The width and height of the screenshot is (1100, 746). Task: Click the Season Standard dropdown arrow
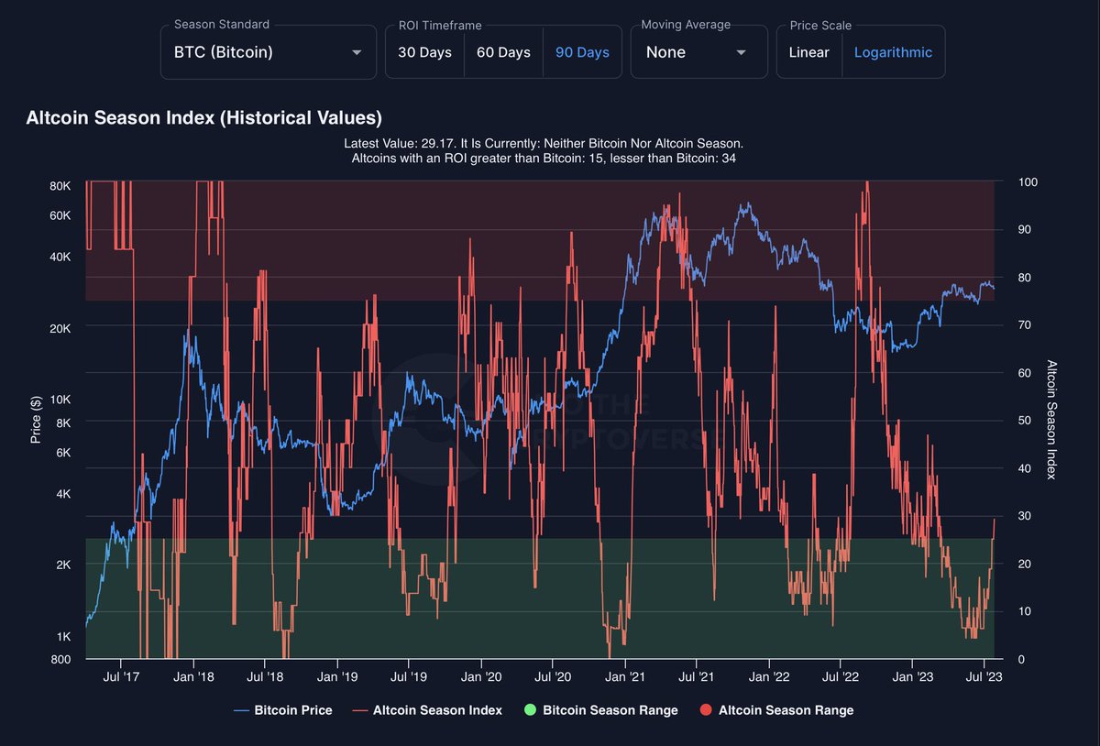coord(357,52)
